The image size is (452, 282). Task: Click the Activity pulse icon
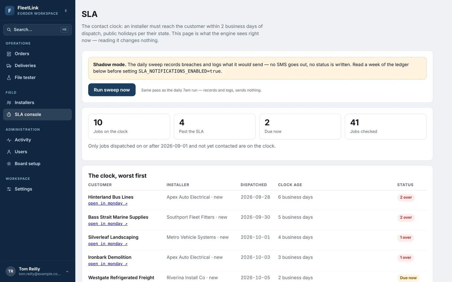(9, 140)
